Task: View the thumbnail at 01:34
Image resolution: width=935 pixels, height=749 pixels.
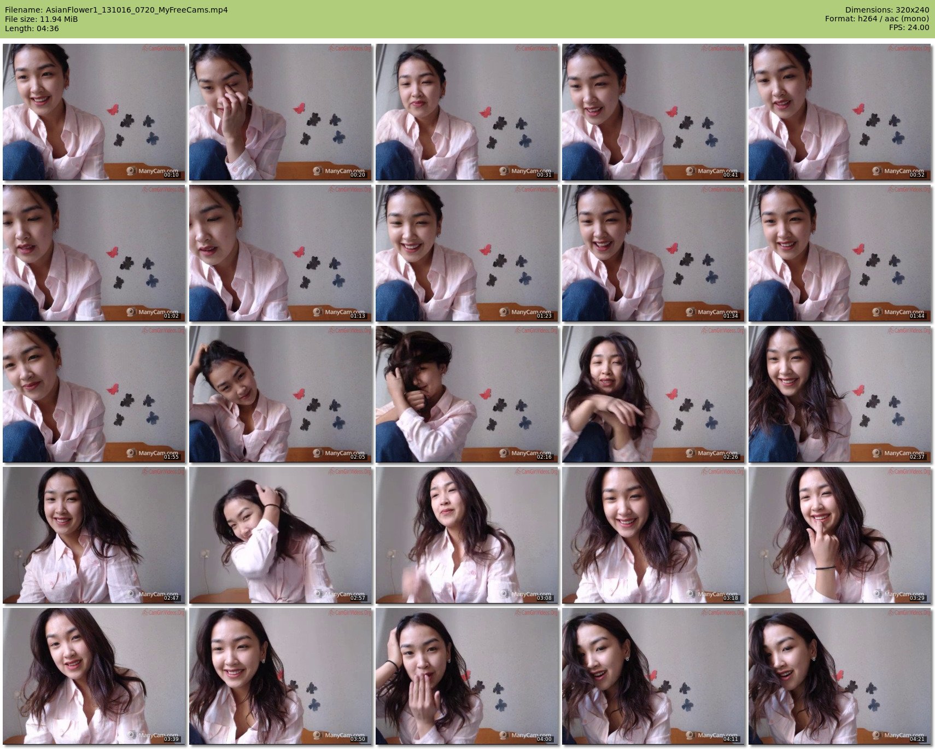Action: [x=653, y=253]
